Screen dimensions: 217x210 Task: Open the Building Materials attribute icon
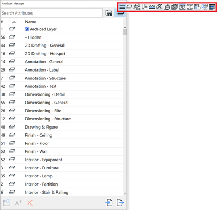[x=175, y=7]
